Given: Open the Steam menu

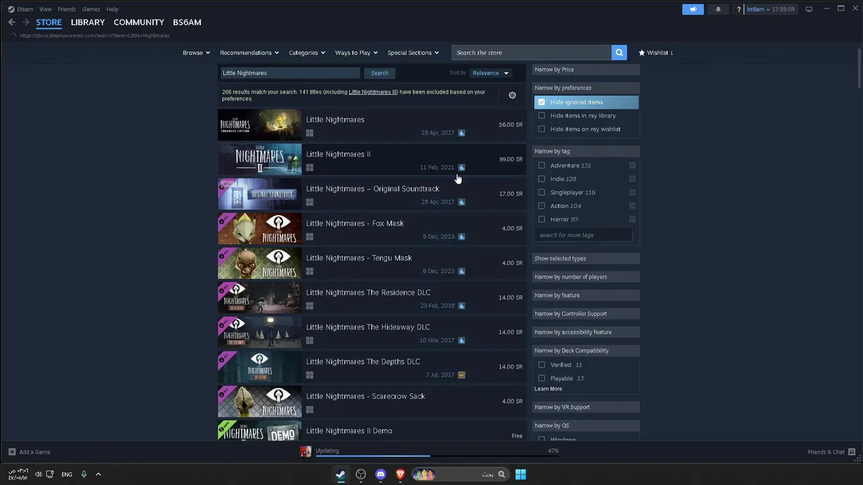Looking at the screenshot, I should point(25,9).
